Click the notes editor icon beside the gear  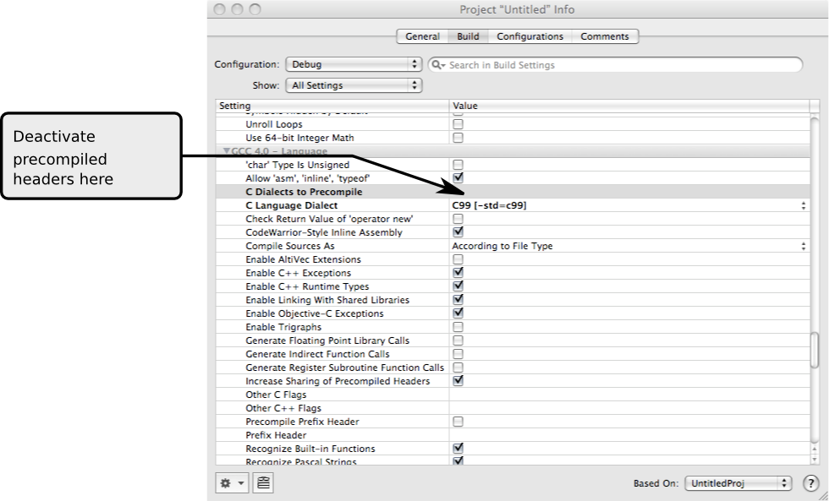click(262, 482)
